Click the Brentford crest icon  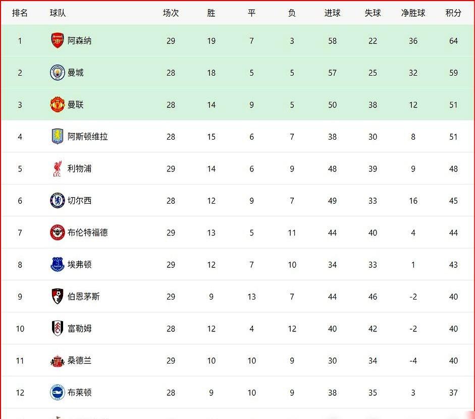tap(58, 232)
